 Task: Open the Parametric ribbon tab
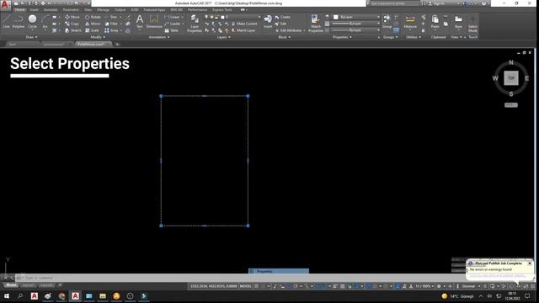[x=71, y=9]
